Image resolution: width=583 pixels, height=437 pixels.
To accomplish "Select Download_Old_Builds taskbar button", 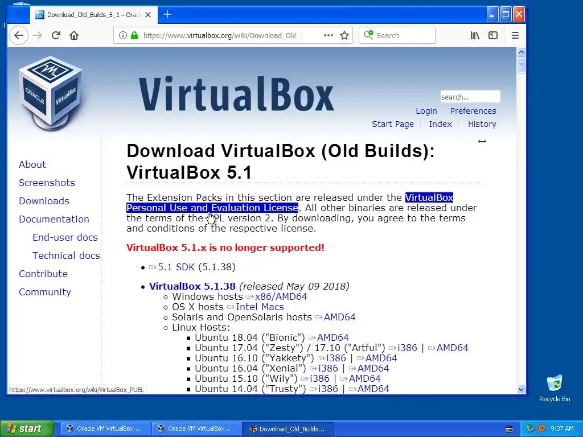I will click(x=288, y=429).
